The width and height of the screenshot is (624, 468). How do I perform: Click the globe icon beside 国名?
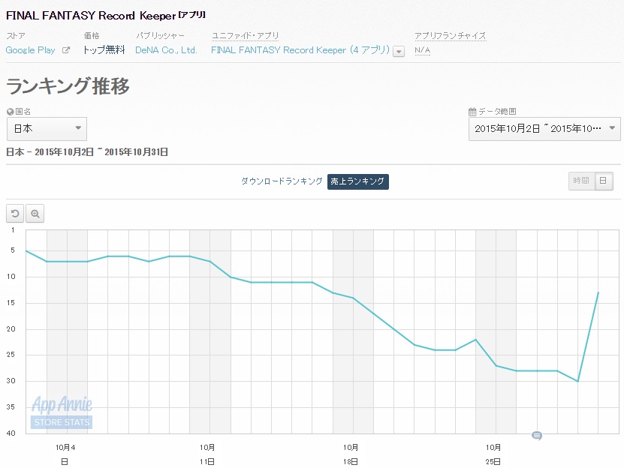11,112
